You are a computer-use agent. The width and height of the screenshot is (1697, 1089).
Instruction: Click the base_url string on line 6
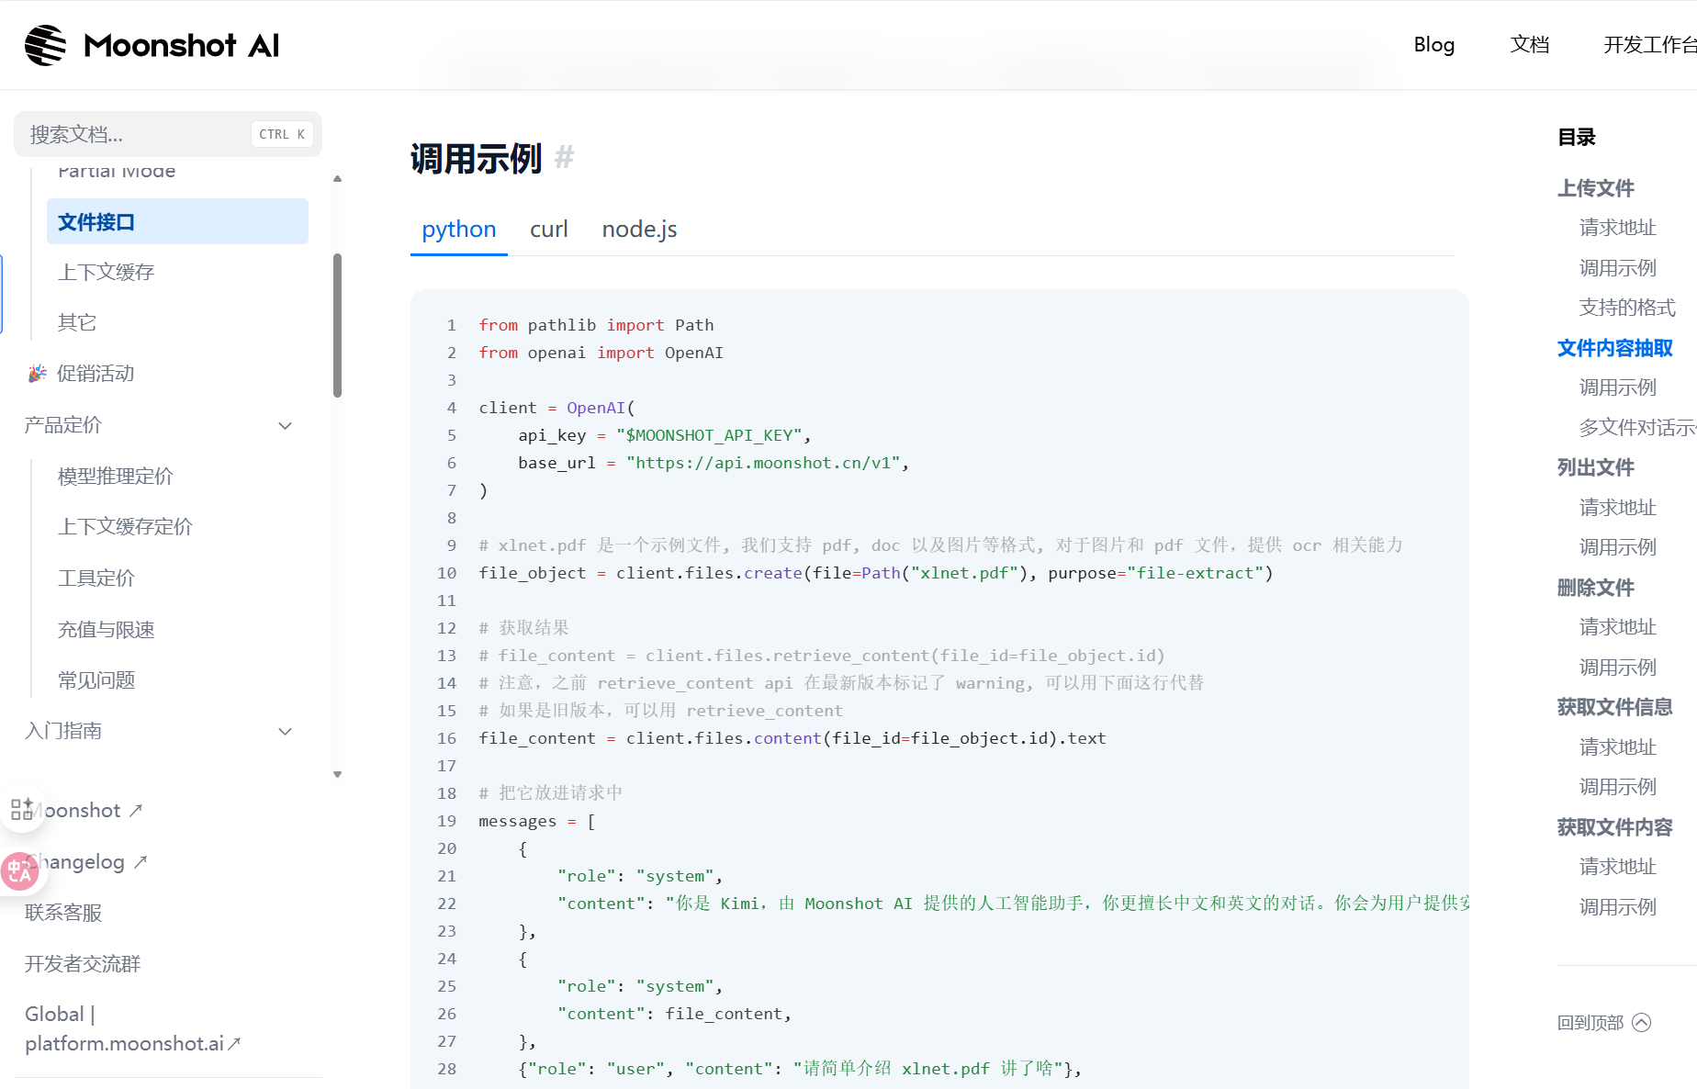[764, 463]
